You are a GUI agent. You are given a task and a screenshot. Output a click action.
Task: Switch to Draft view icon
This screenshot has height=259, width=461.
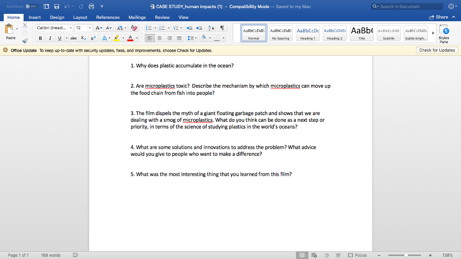(x=339, y=255)
